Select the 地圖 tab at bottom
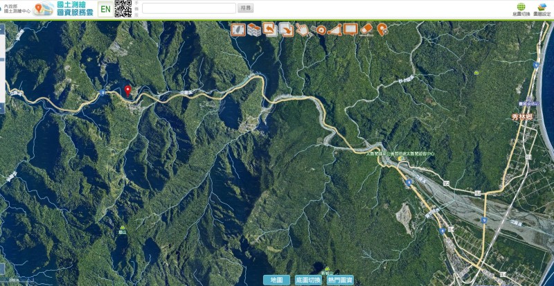 [276, 280]
